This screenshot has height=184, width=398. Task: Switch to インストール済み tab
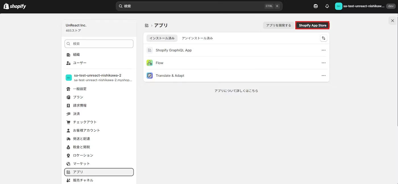point(162,38)
